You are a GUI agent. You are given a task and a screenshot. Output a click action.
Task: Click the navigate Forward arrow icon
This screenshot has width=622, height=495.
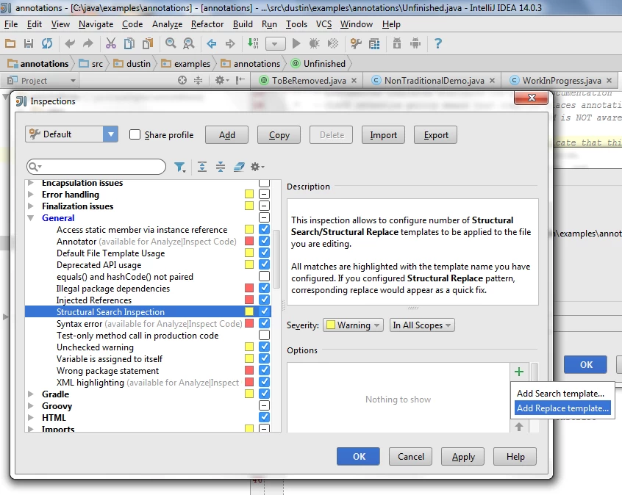tap(230, 43)
